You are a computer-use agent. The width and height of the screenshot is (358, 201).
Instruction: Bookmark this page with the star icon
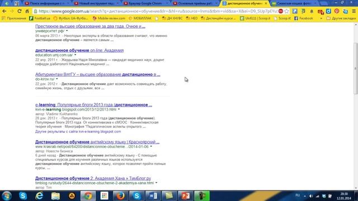coord(286,11)
